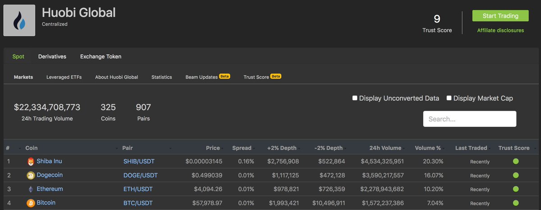Sort table by Coin column header

31,148
